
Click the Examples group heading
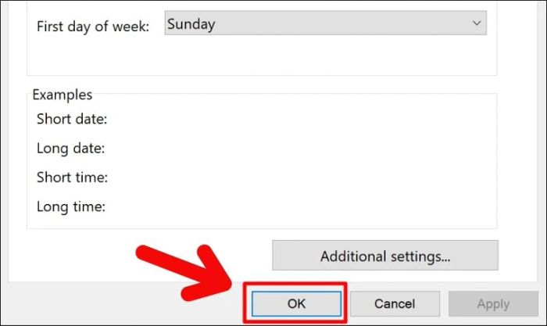click(63, 95)
